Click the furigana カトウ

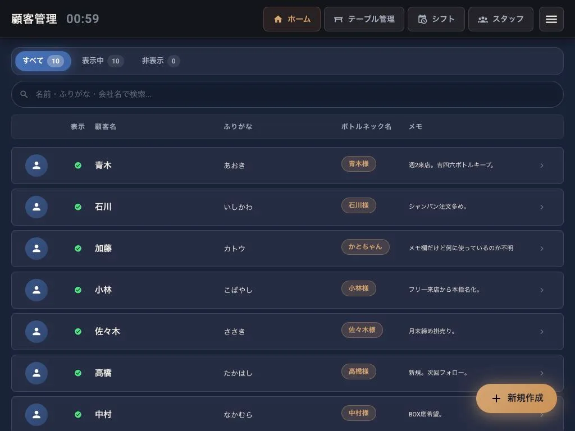coord(234,249)
